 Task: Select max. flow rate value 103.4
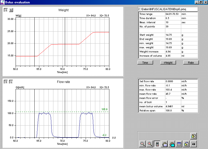pyautogui.click(x=169, y=90)
